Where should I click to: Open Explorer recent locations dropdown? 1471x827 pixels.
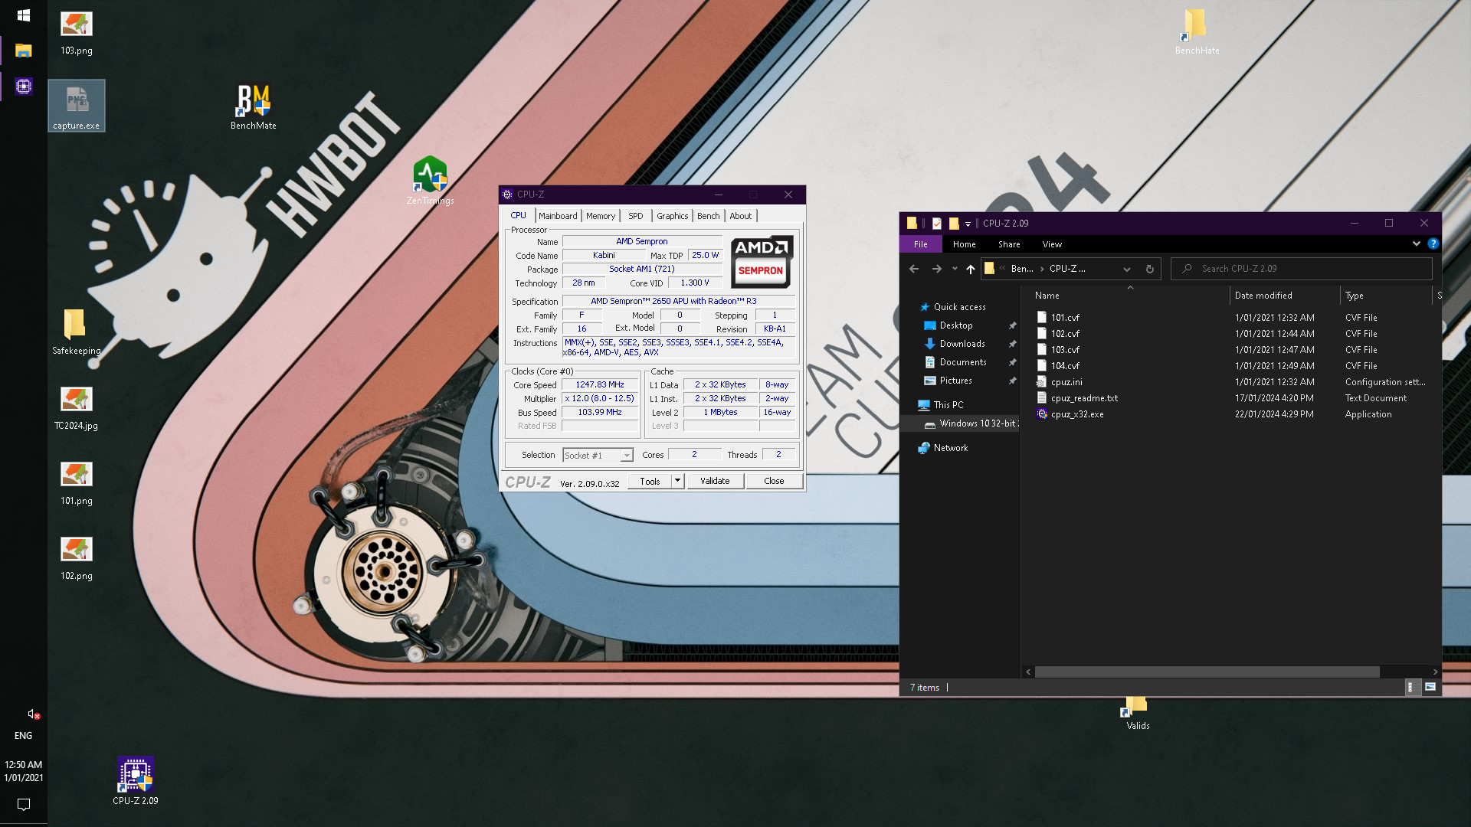[955, 269]
